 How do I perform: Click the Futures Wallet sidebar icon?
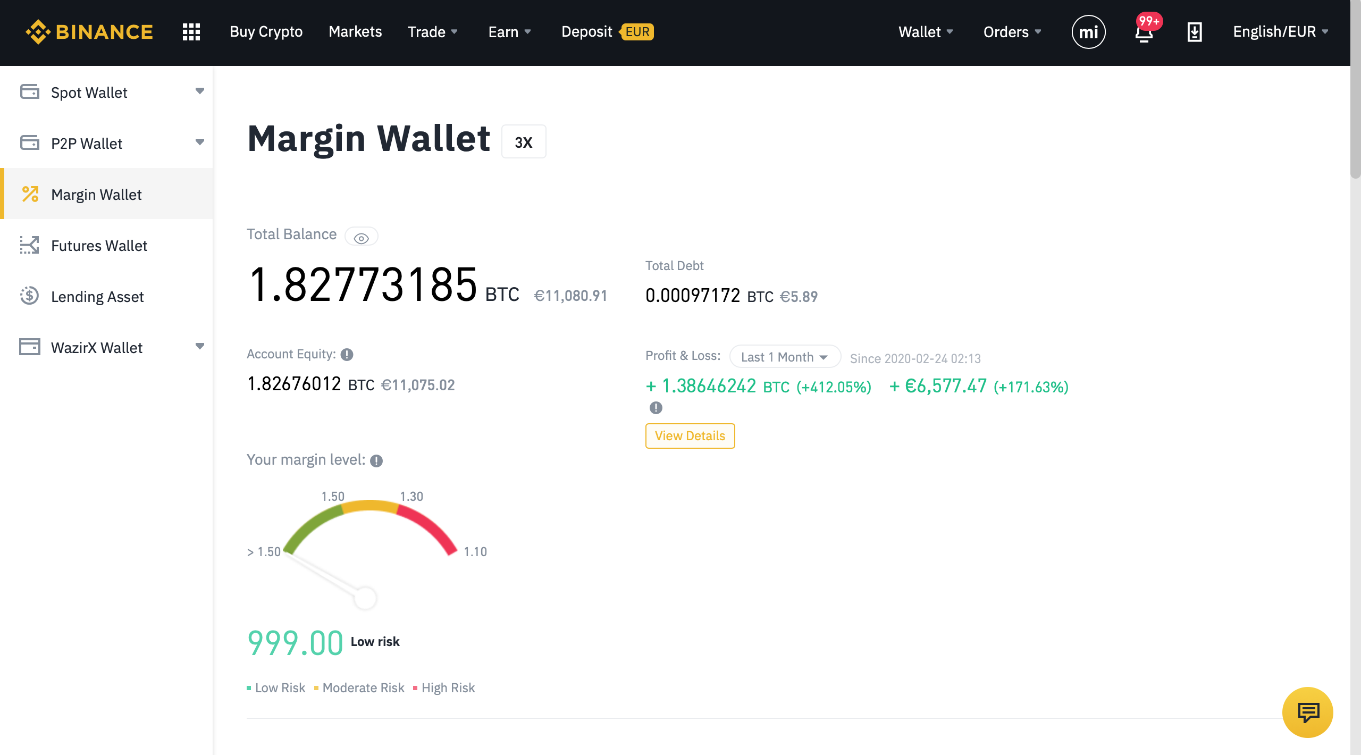click(30, 245)
